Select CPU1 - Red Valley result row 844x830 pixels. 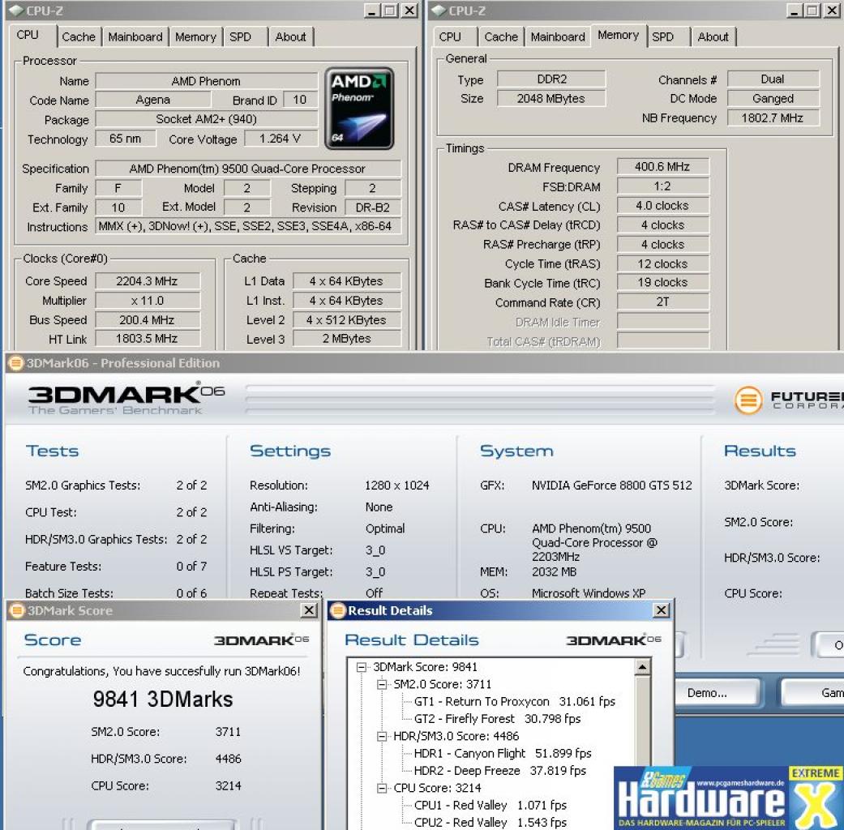point(491,806)
